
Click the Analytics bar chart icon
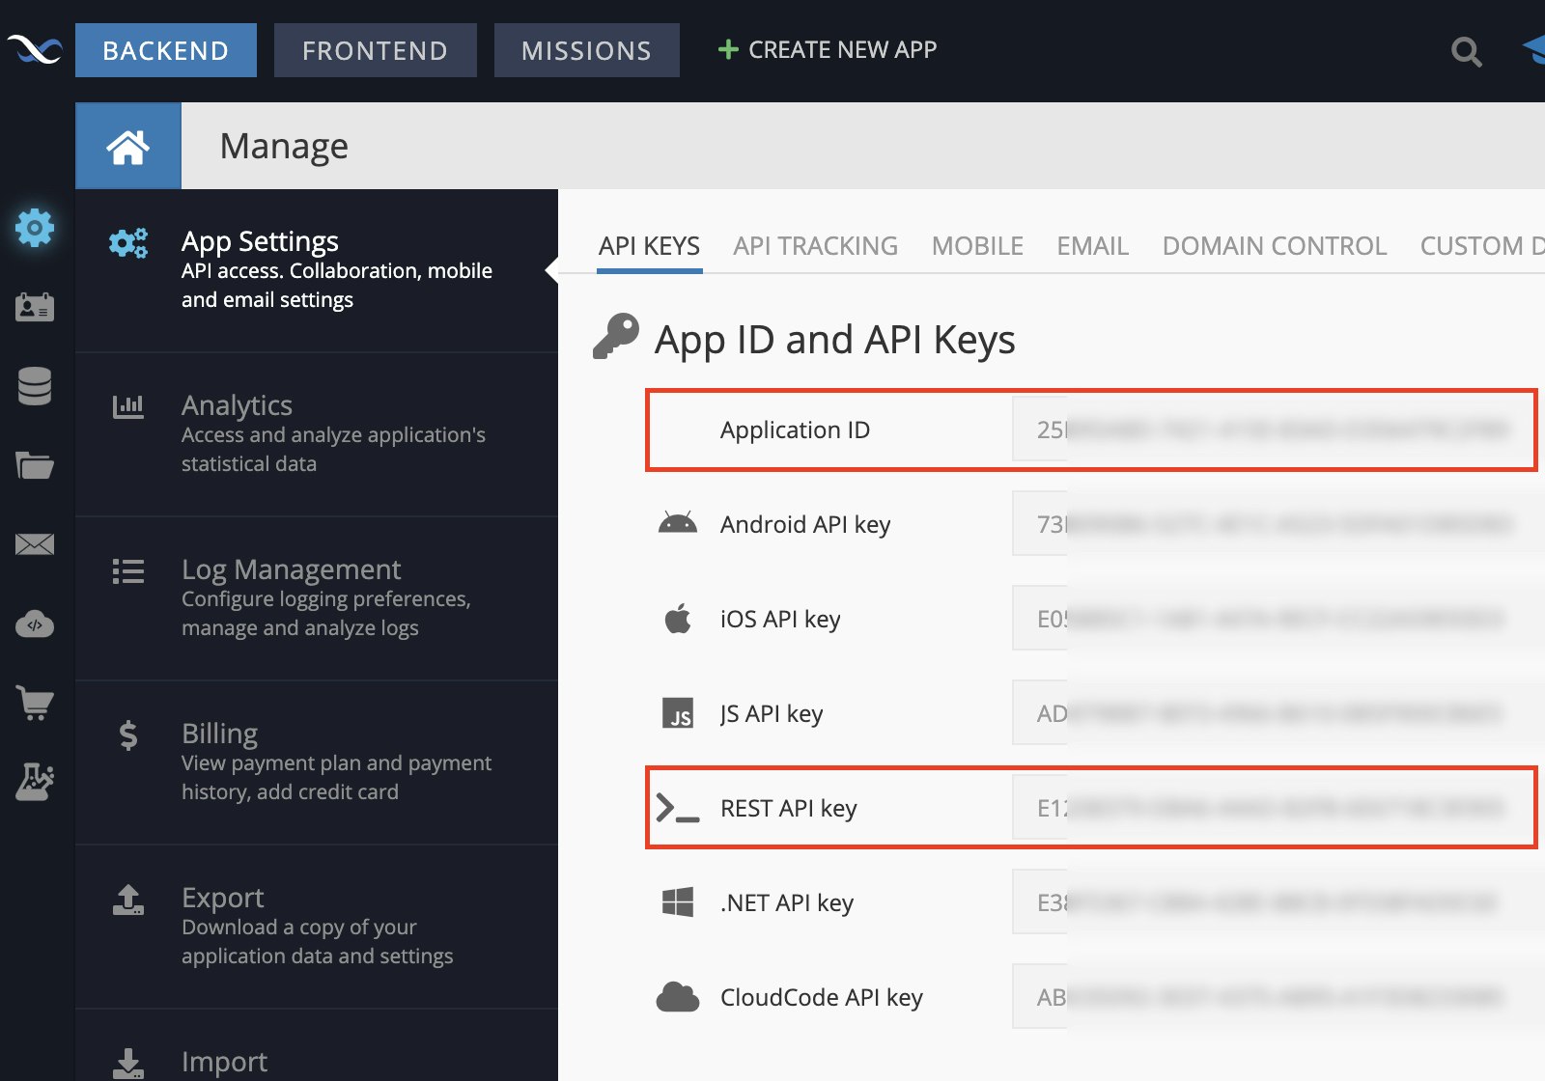[x=128, y=406]
